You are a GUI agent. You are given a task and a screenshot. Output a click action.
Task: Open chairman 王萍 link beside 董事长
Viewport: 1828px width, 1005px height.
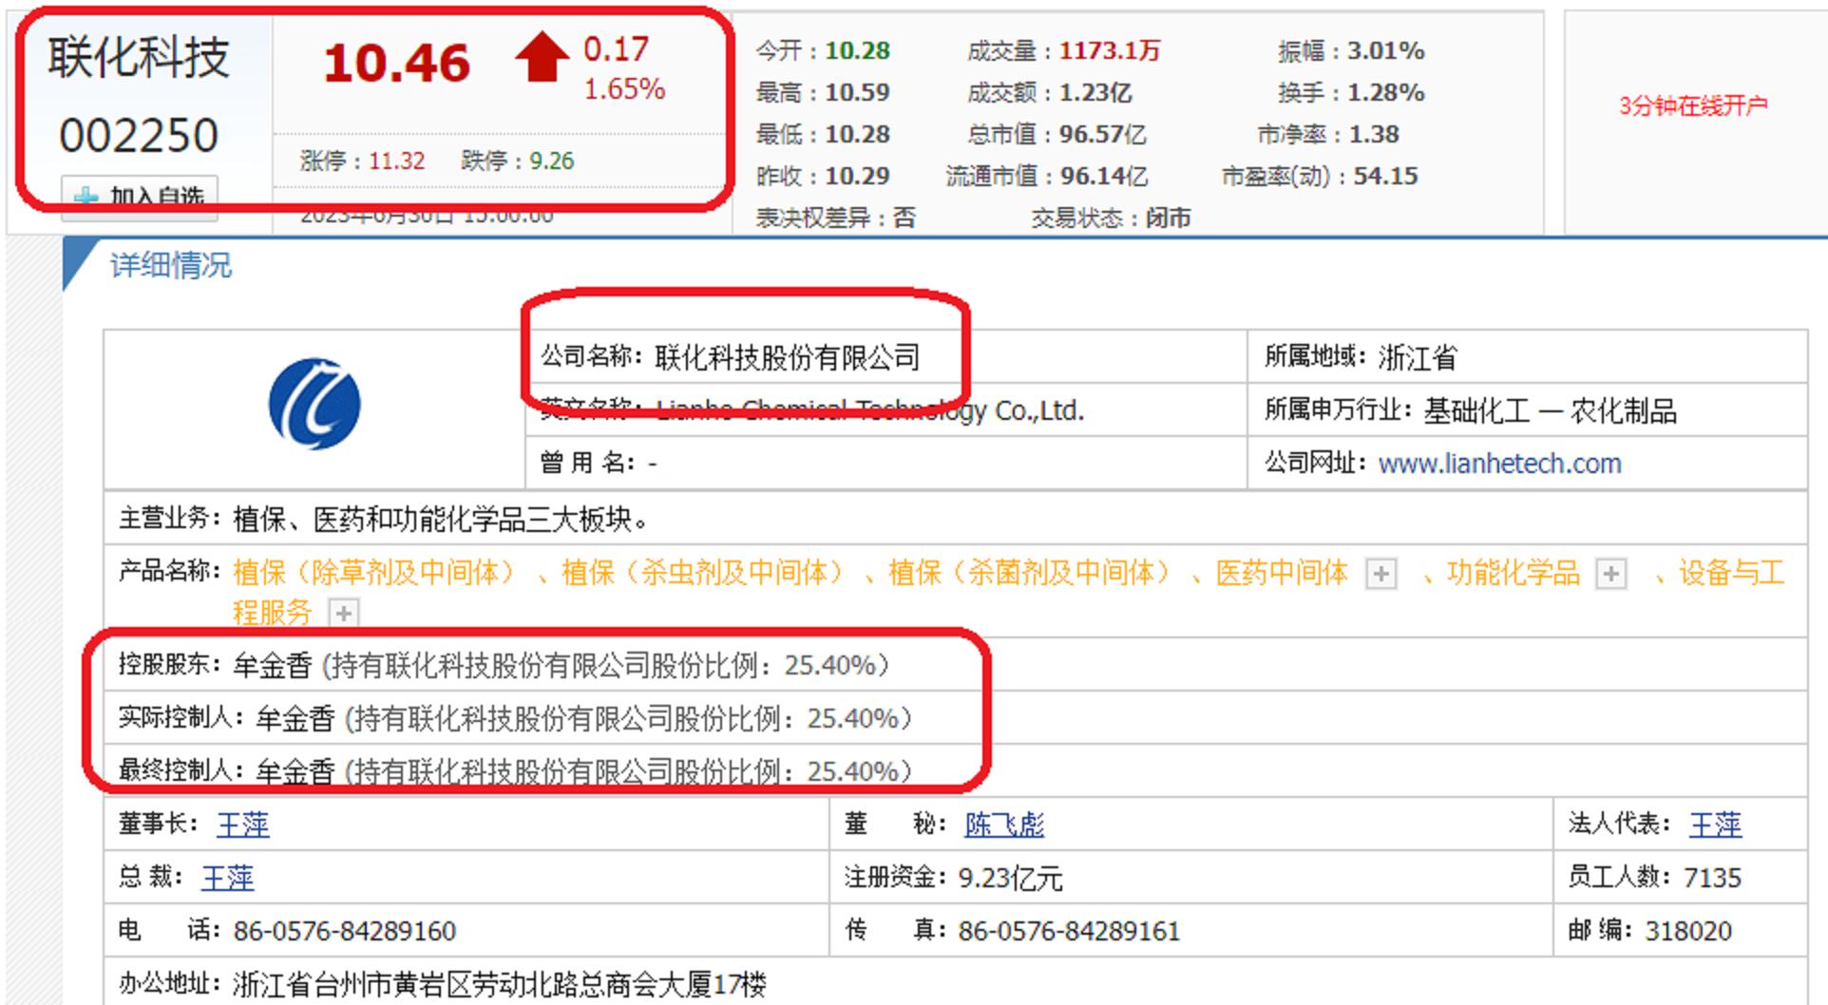[x=243, y=825]
